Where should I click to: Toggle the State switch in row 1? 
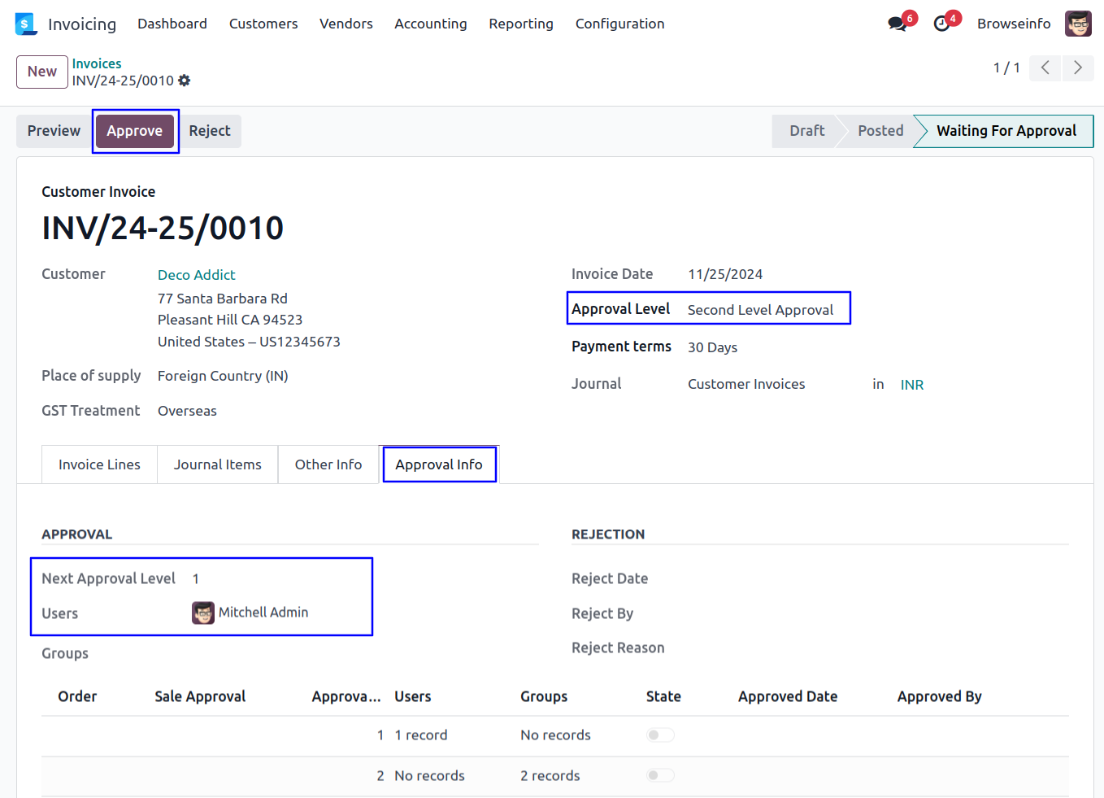[x=660, y=735]
